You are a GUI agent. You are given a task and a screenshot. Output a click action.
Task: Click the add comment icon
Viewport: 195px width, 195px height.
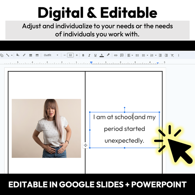pos(122,55)
